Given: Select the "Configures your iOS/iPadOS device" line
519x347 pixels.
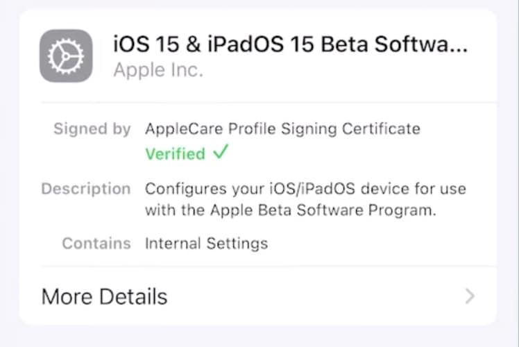Looking at the screenshot, I should [305, 189].
